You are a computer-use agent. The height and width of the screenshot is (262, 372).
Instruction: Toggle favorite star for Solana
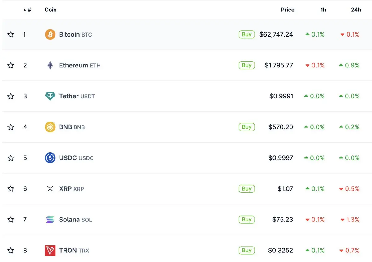tap(11, 220)
